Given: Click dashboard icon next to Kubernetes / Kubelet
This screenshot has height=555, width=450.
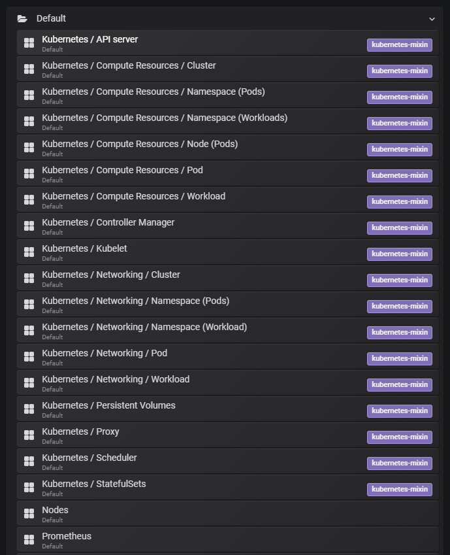Looking at the screenshot, I should pyautogui.click(x=29, y=252).
